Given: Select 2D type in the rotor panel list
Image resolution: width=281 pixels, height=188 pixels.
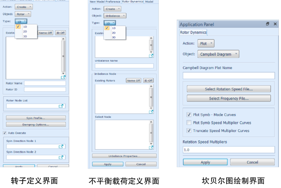Looking at the screenshot, I should pos(25,31).
